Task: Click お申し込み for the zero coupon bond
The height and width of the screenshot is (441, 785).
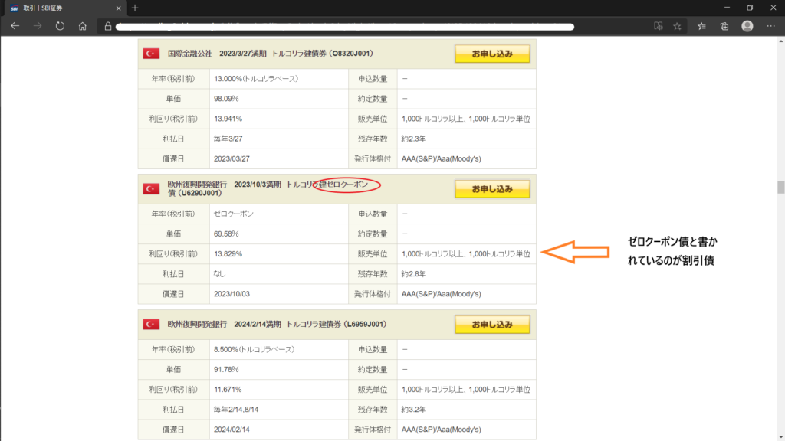Action: coord(491,188)
